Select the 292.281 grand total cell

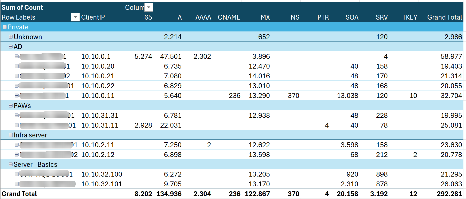pos(449,194)
